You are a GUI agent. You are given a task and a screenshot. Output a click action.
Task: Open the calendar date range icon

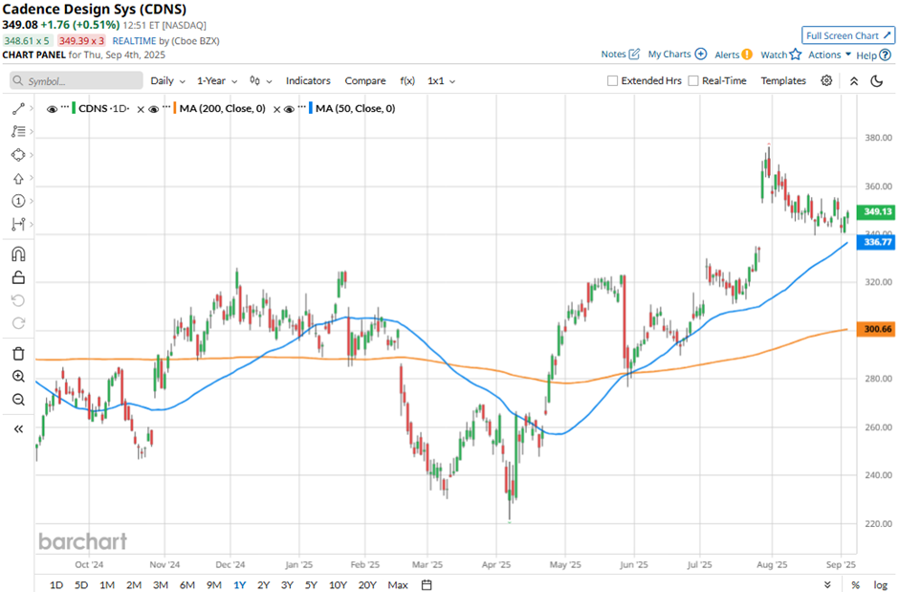[427, 584]
